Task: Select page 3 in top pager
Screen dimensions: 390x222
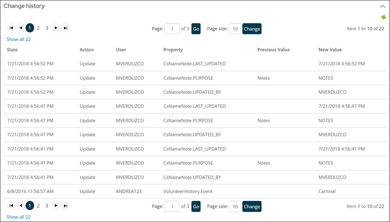Action: click(x=47, y=28)
